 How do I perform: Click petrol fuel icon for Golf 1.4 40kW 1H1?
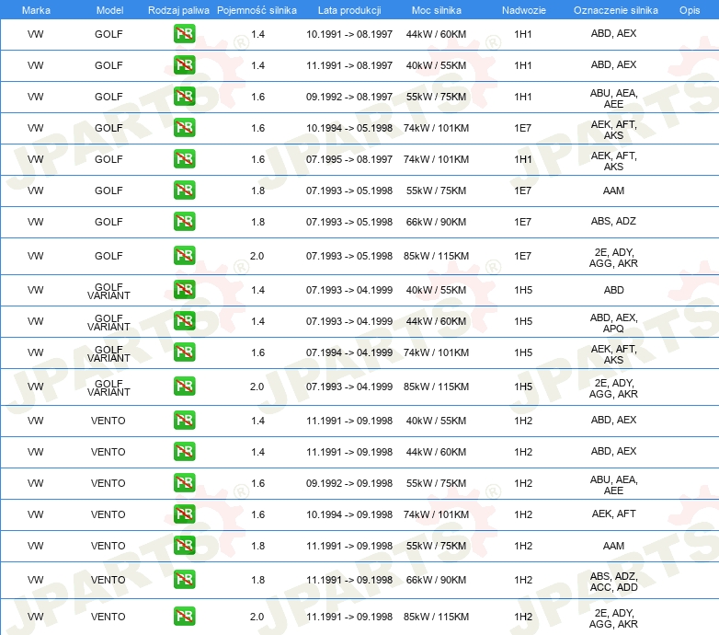(184, 65)
